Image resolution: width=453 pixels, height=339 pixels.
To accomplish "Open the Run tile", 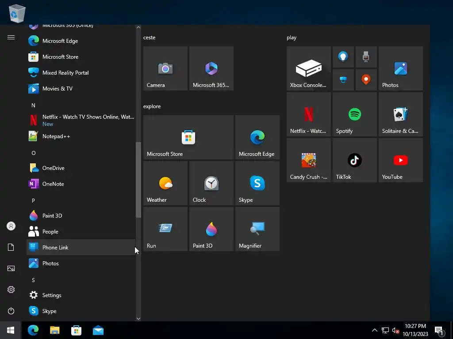I will pos(165,229).
